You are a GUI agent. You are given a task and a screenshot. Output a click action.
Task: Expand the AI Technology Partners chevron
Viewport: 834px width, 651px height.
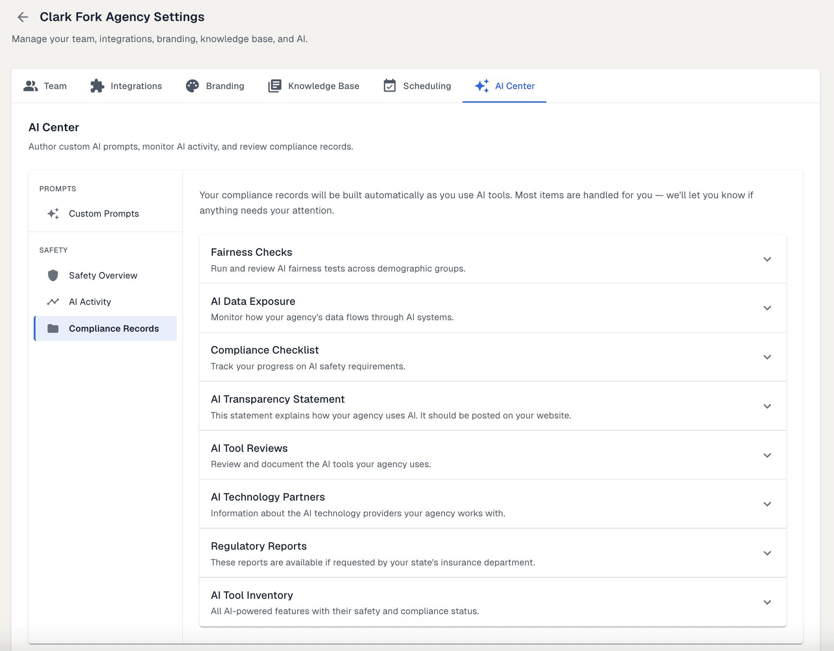click(767, 504)
